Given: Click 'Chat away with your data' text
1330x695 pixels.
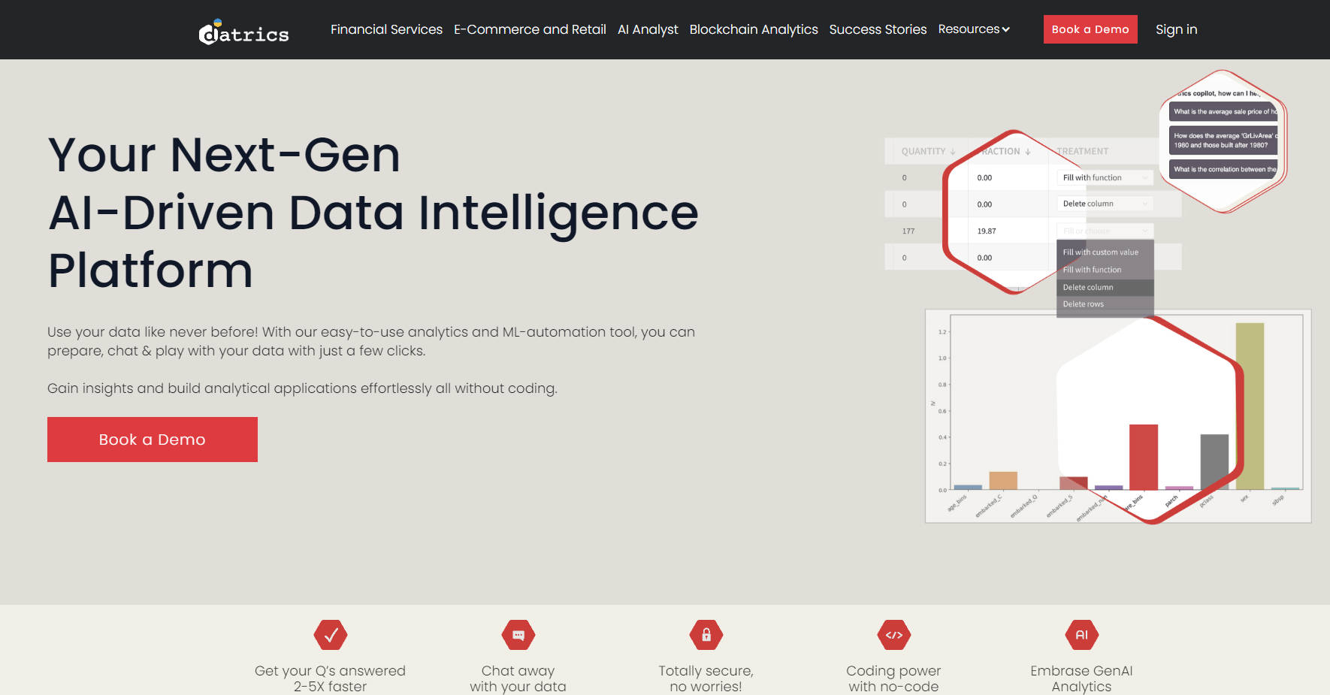Looking at the screenshot, I should tap(518, 678).
